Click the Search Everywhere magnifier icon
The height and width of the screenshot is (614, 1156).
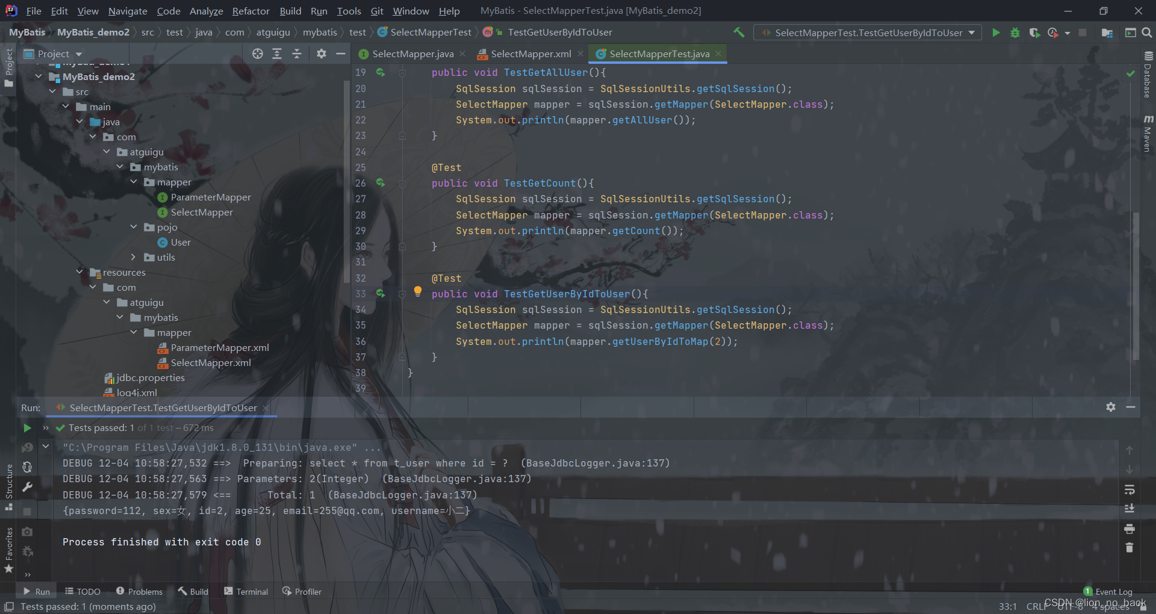[x=1147, y=33]
